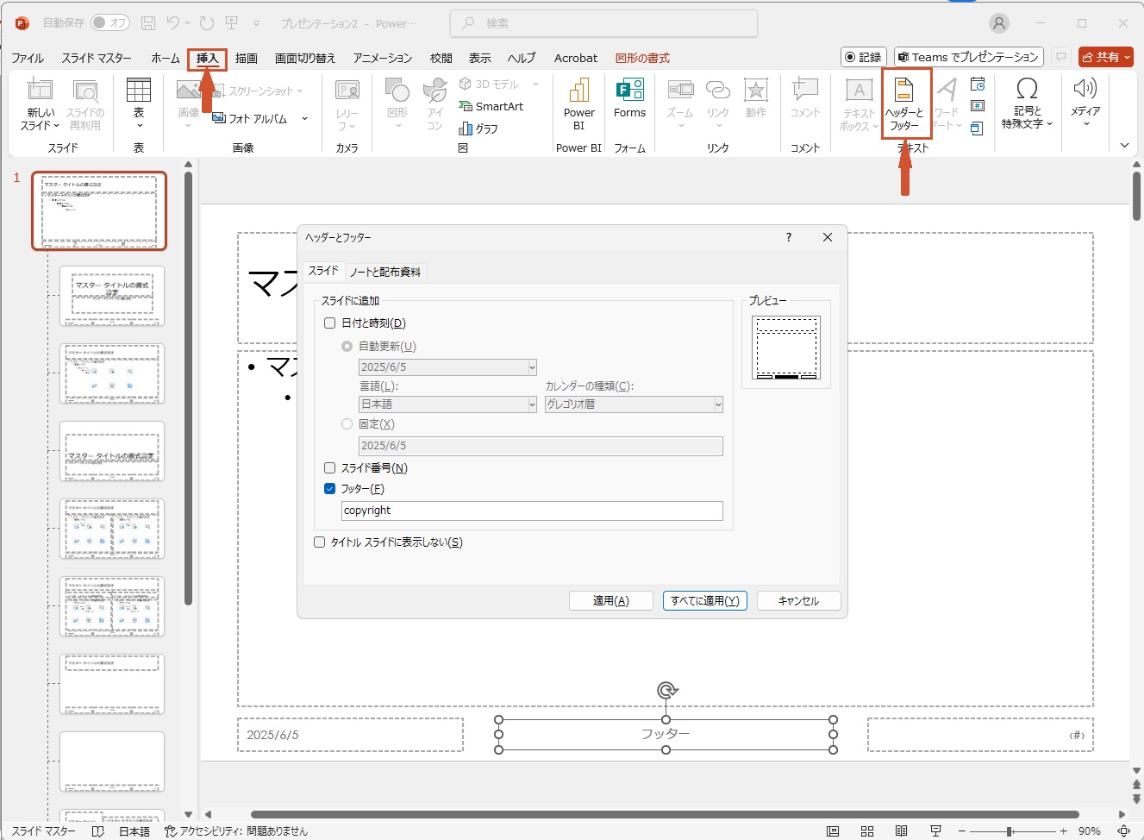Click the zoom slider handle
Screen dimensions: 1144x840
[x=1009, y=831]
